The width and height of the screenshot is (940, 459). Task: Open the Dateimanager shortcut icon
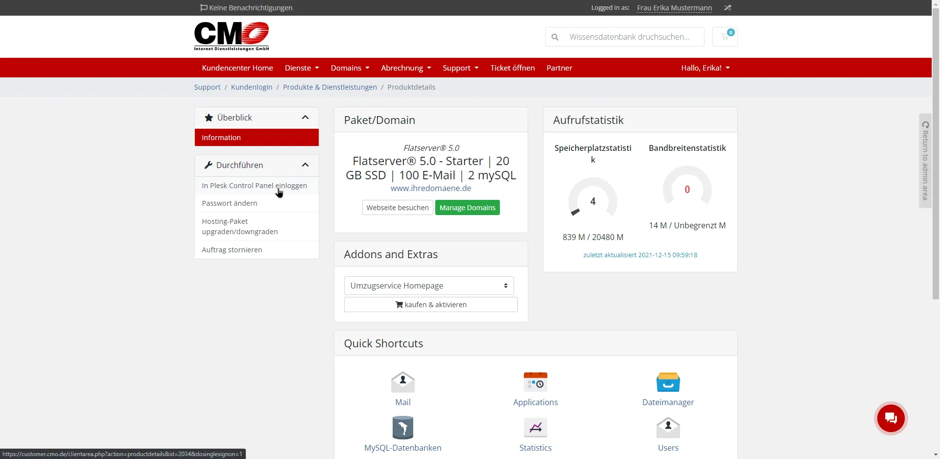[x=668, y=382]
